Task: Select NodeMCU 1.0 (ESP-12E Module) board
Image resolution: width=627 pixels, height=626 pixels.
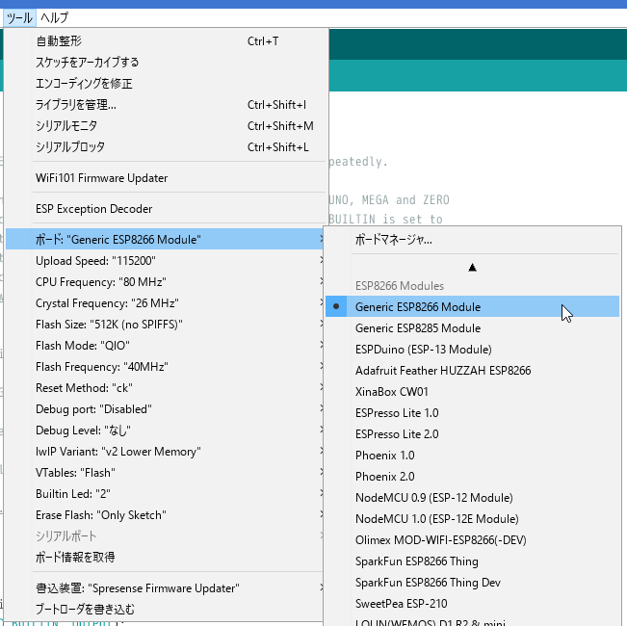Action: (x=472, y=518)
